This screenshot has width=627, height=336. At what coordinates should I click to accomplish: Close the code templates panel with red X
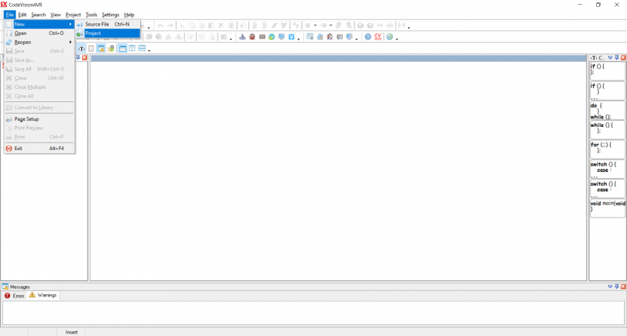(623, 58)
